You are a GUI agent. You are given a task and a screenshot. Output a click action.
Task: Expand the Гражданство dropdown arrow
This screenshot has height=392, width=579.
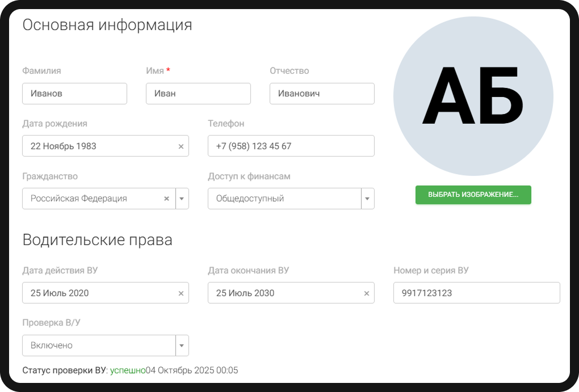(182, 199)
